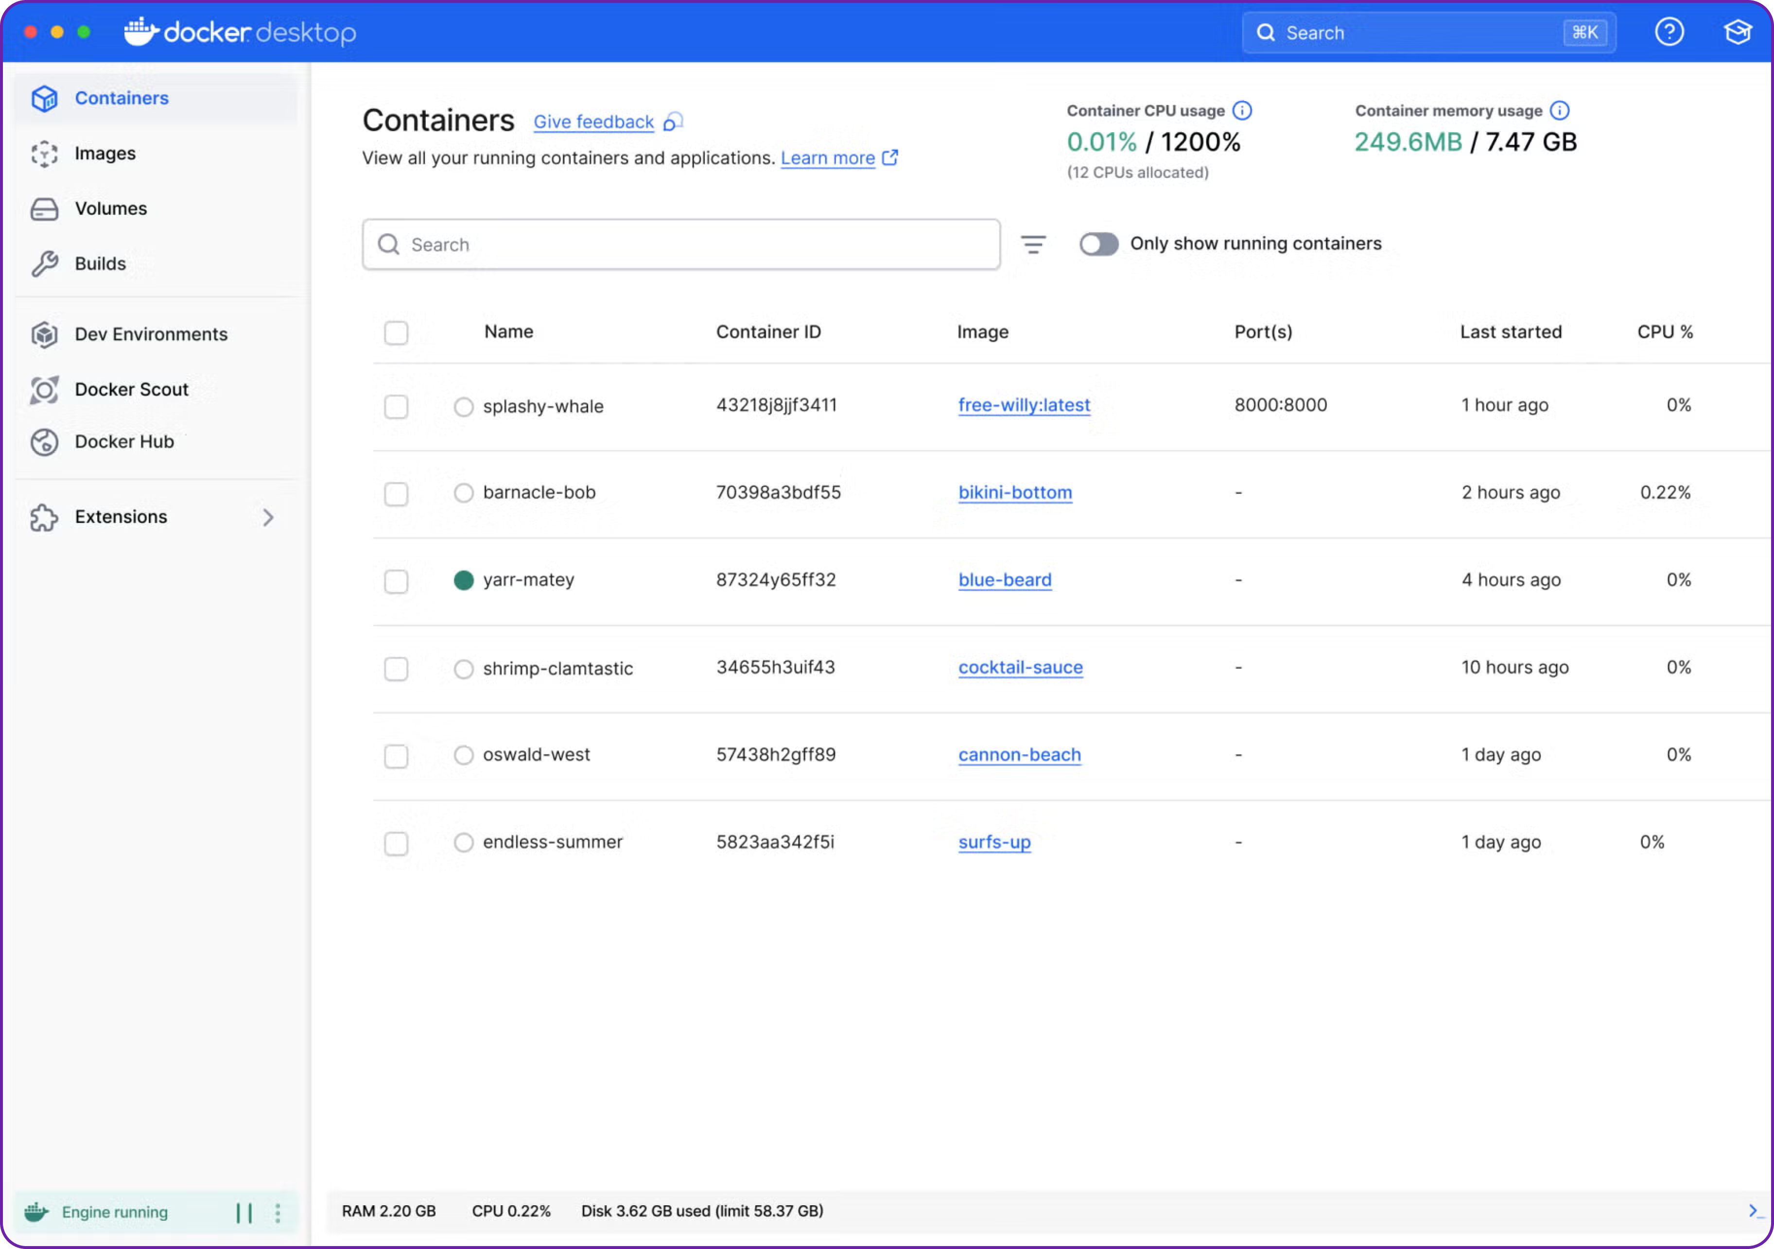This screenshot has height=1249, width=1774.
Task: Open Docker Scout from sidebar
Action: (131, 389)
